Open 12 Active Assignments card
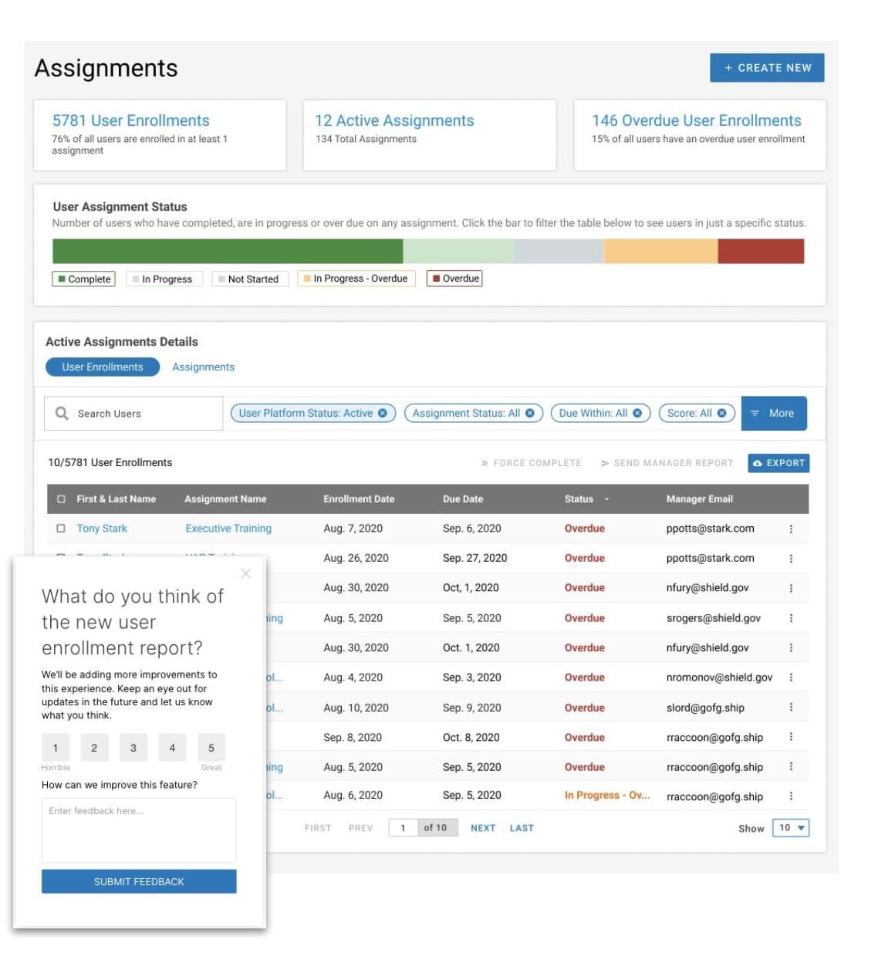Image resolution: width=878 pixels, height=960 pixels. click(430, 135)
